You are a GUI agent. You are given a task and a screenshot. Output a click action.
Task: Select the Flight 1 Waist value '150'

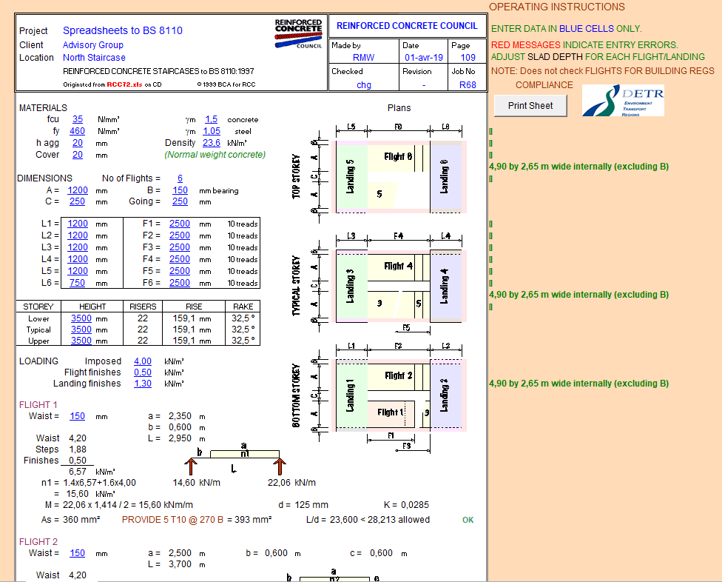pyautogui.click(x=78, y=416)
